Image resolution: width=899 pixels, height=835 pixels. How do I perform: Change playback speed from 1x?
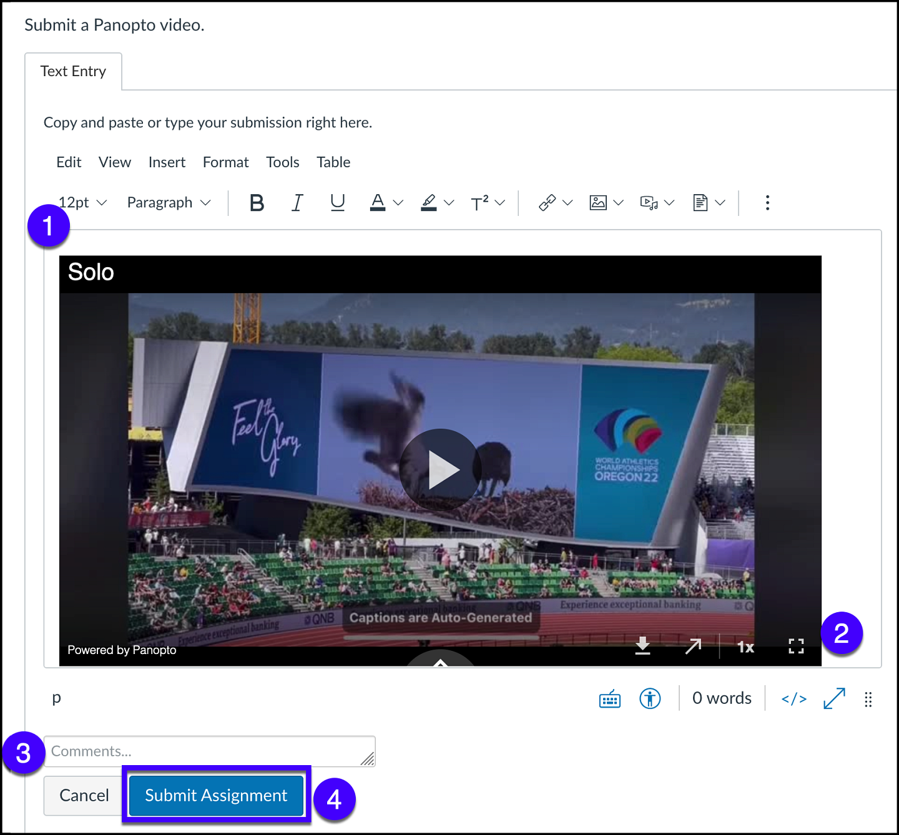(x=745, y=647)
